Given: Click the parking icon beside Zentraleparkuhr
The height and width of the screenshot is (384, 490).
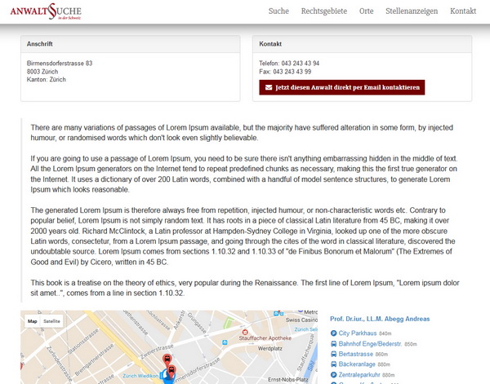Looking at the screenshot, I should pos(333,375).
